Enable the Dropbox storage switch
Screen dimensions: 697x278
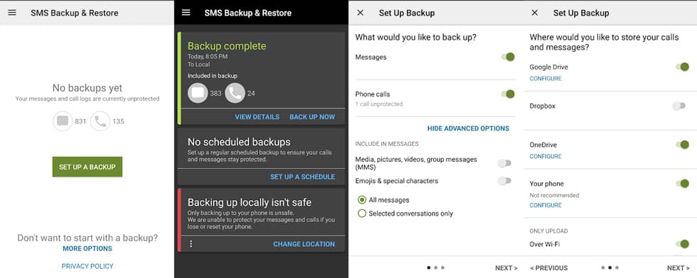pos(679,106)
